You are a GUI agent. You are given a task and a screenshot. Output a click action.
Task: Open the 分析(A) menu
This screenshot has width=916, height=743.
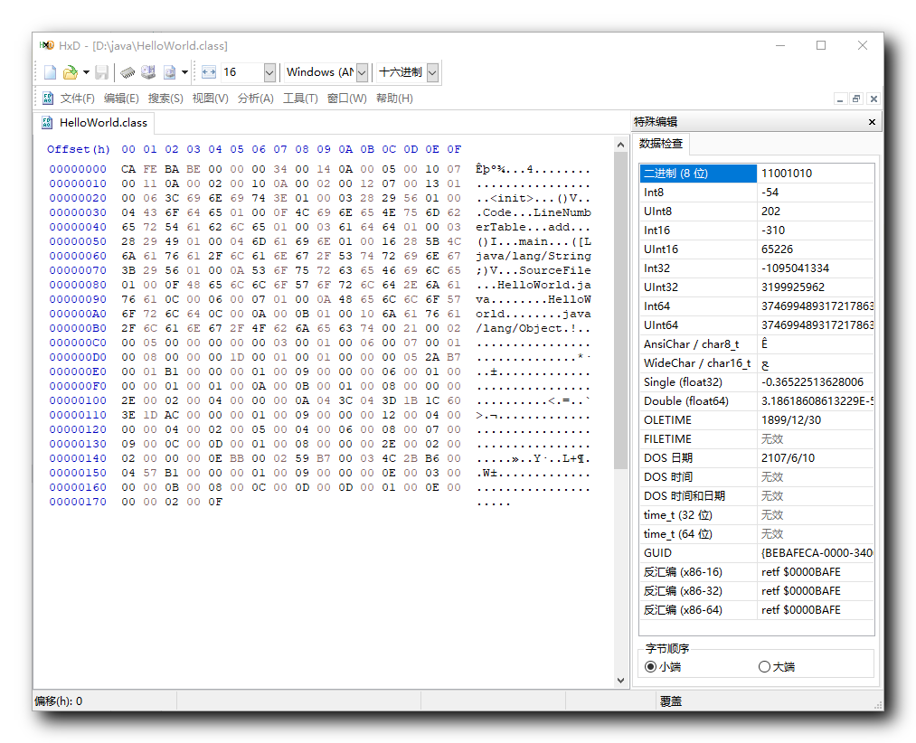click(x=255, y=99)
